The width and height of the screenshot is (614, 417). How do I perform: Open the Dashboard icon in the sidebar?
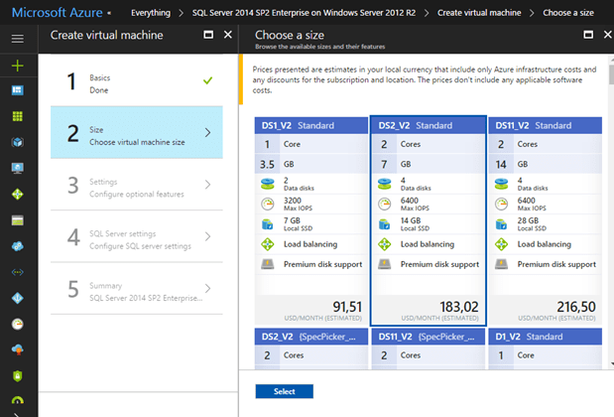[x=18, y=90]
